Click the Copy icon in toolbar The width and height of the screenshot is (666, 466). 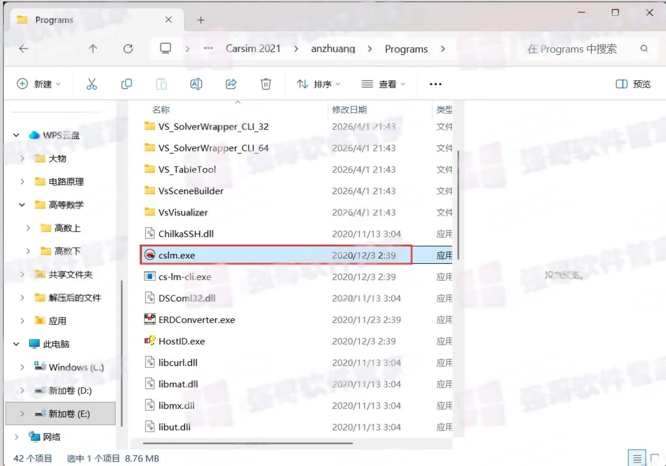[x=126, y=84]
